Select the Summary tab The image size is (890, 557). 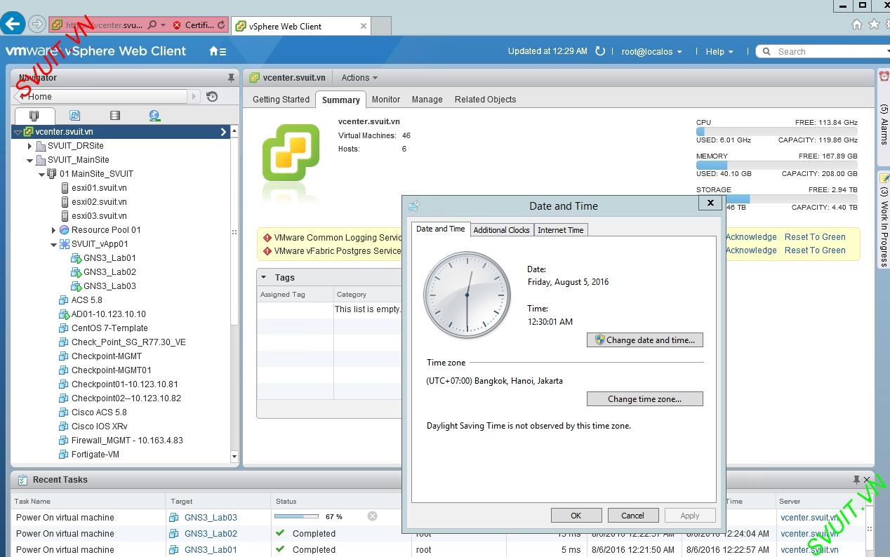(x=341, y=100)
